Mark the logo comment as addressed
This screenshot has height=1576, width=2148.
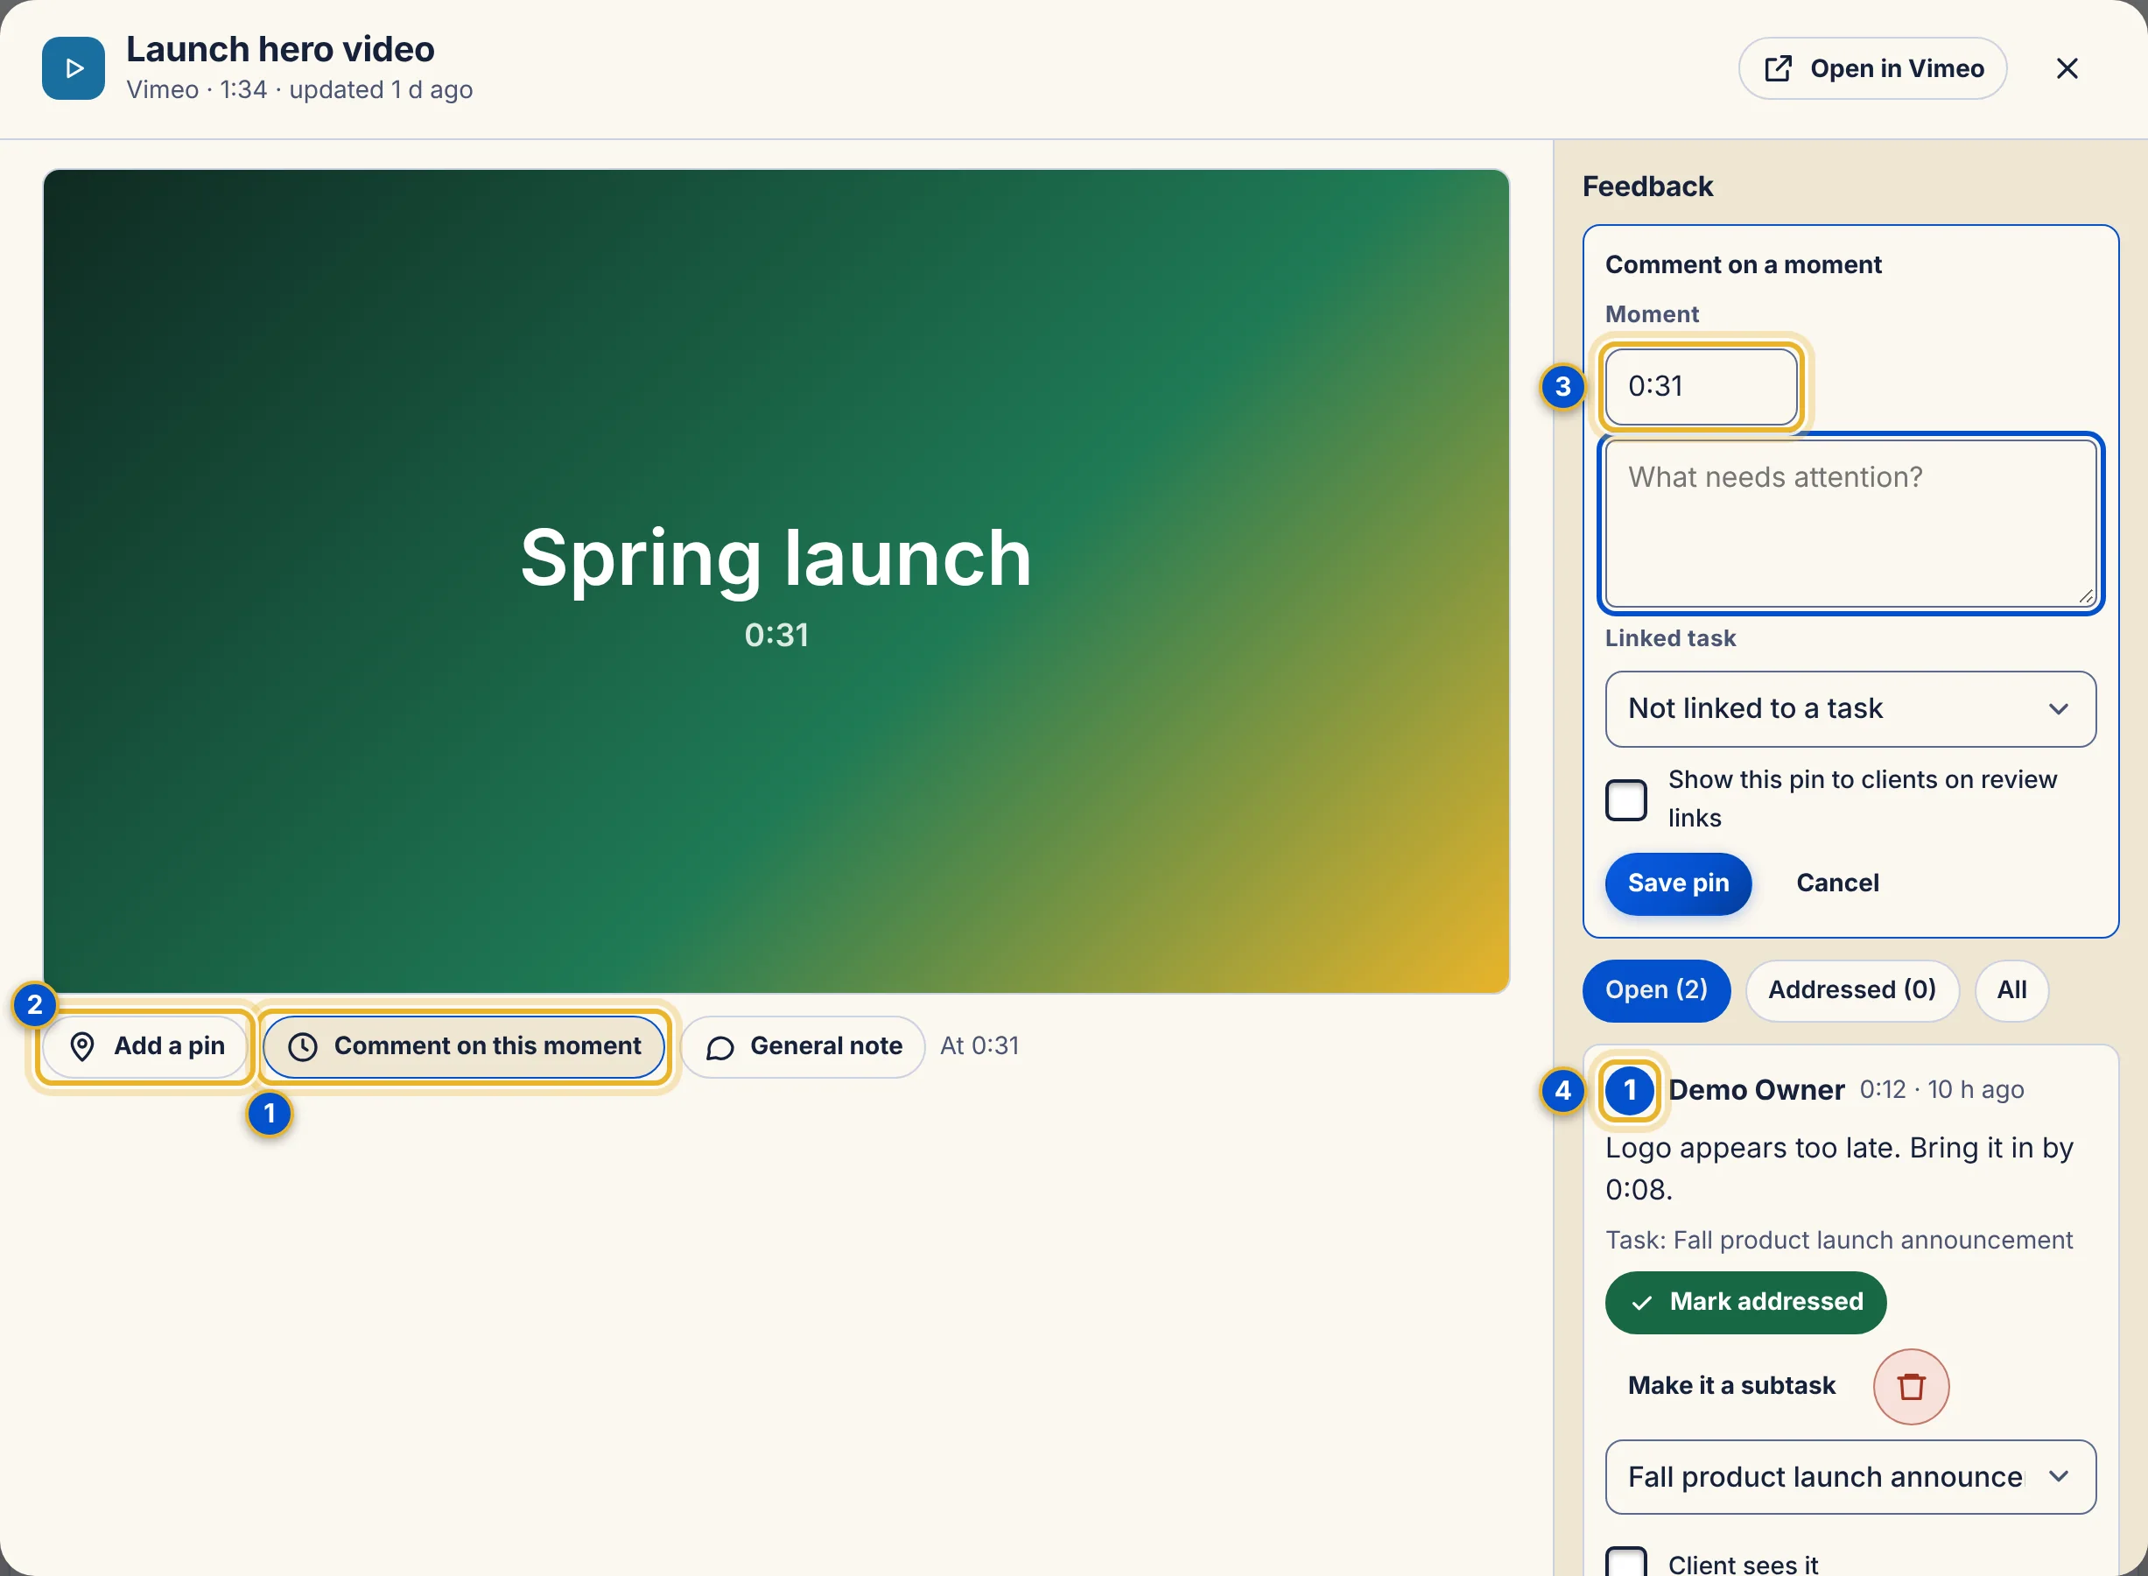[1745, 1302]
